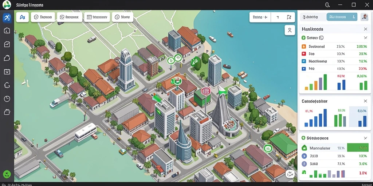This screenshot has height=186, width=373.
Task: Select the calendar icon in the sidebar
Action: tap(7, 72)
